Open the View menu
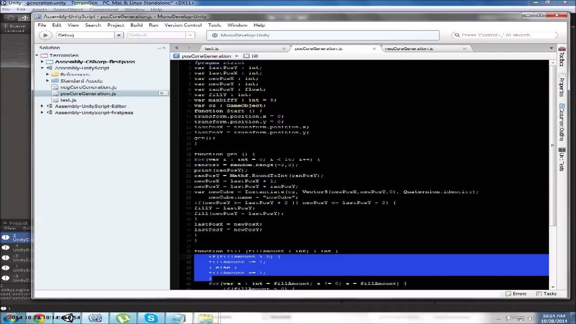Viewport: 576px width, 324px height. click(x=73, y=25)
